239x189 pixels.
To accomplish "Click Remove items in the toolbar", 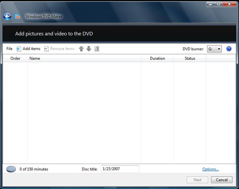I will [59, 49].
